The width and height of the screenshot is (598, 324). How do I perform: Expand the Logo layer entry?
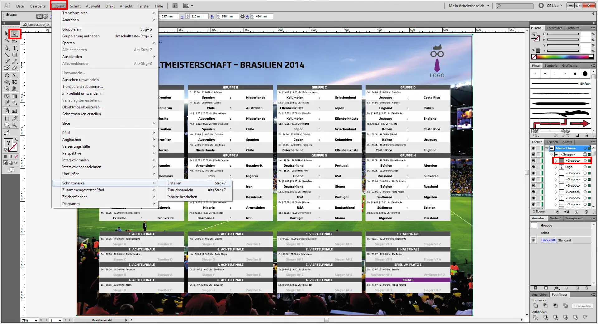click(556, 167)
